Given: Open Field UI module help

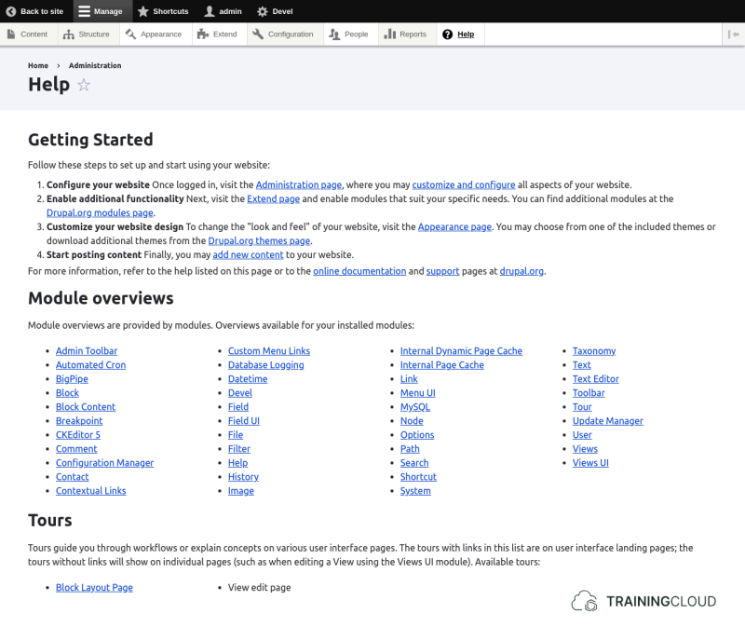Looking at the screenshot, I should 244,421.
